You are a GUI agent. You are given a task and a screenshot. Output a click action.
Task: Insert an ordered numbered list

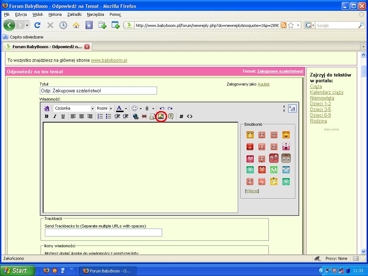pyautogui.click(x=100, y=116)
